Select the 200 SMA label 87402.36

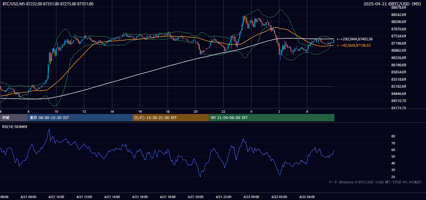click(355, 39)
